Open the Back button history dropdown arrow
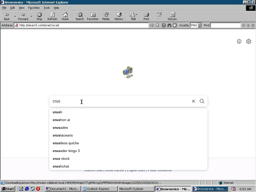256x192 pixels. coord(15,16)
